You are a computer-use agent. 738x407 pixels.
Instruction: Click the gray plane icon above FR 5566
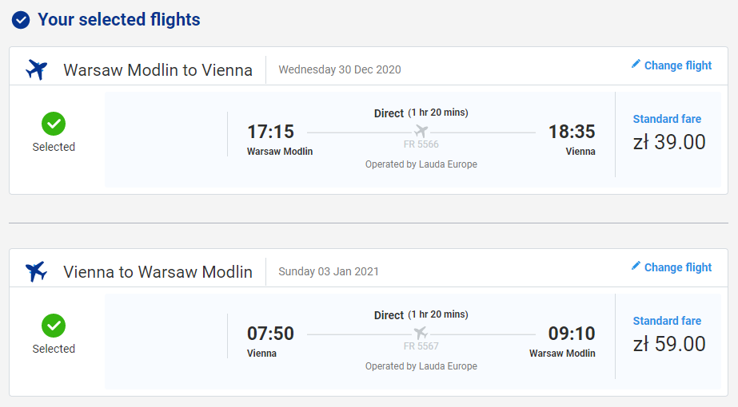click(421, 131)
